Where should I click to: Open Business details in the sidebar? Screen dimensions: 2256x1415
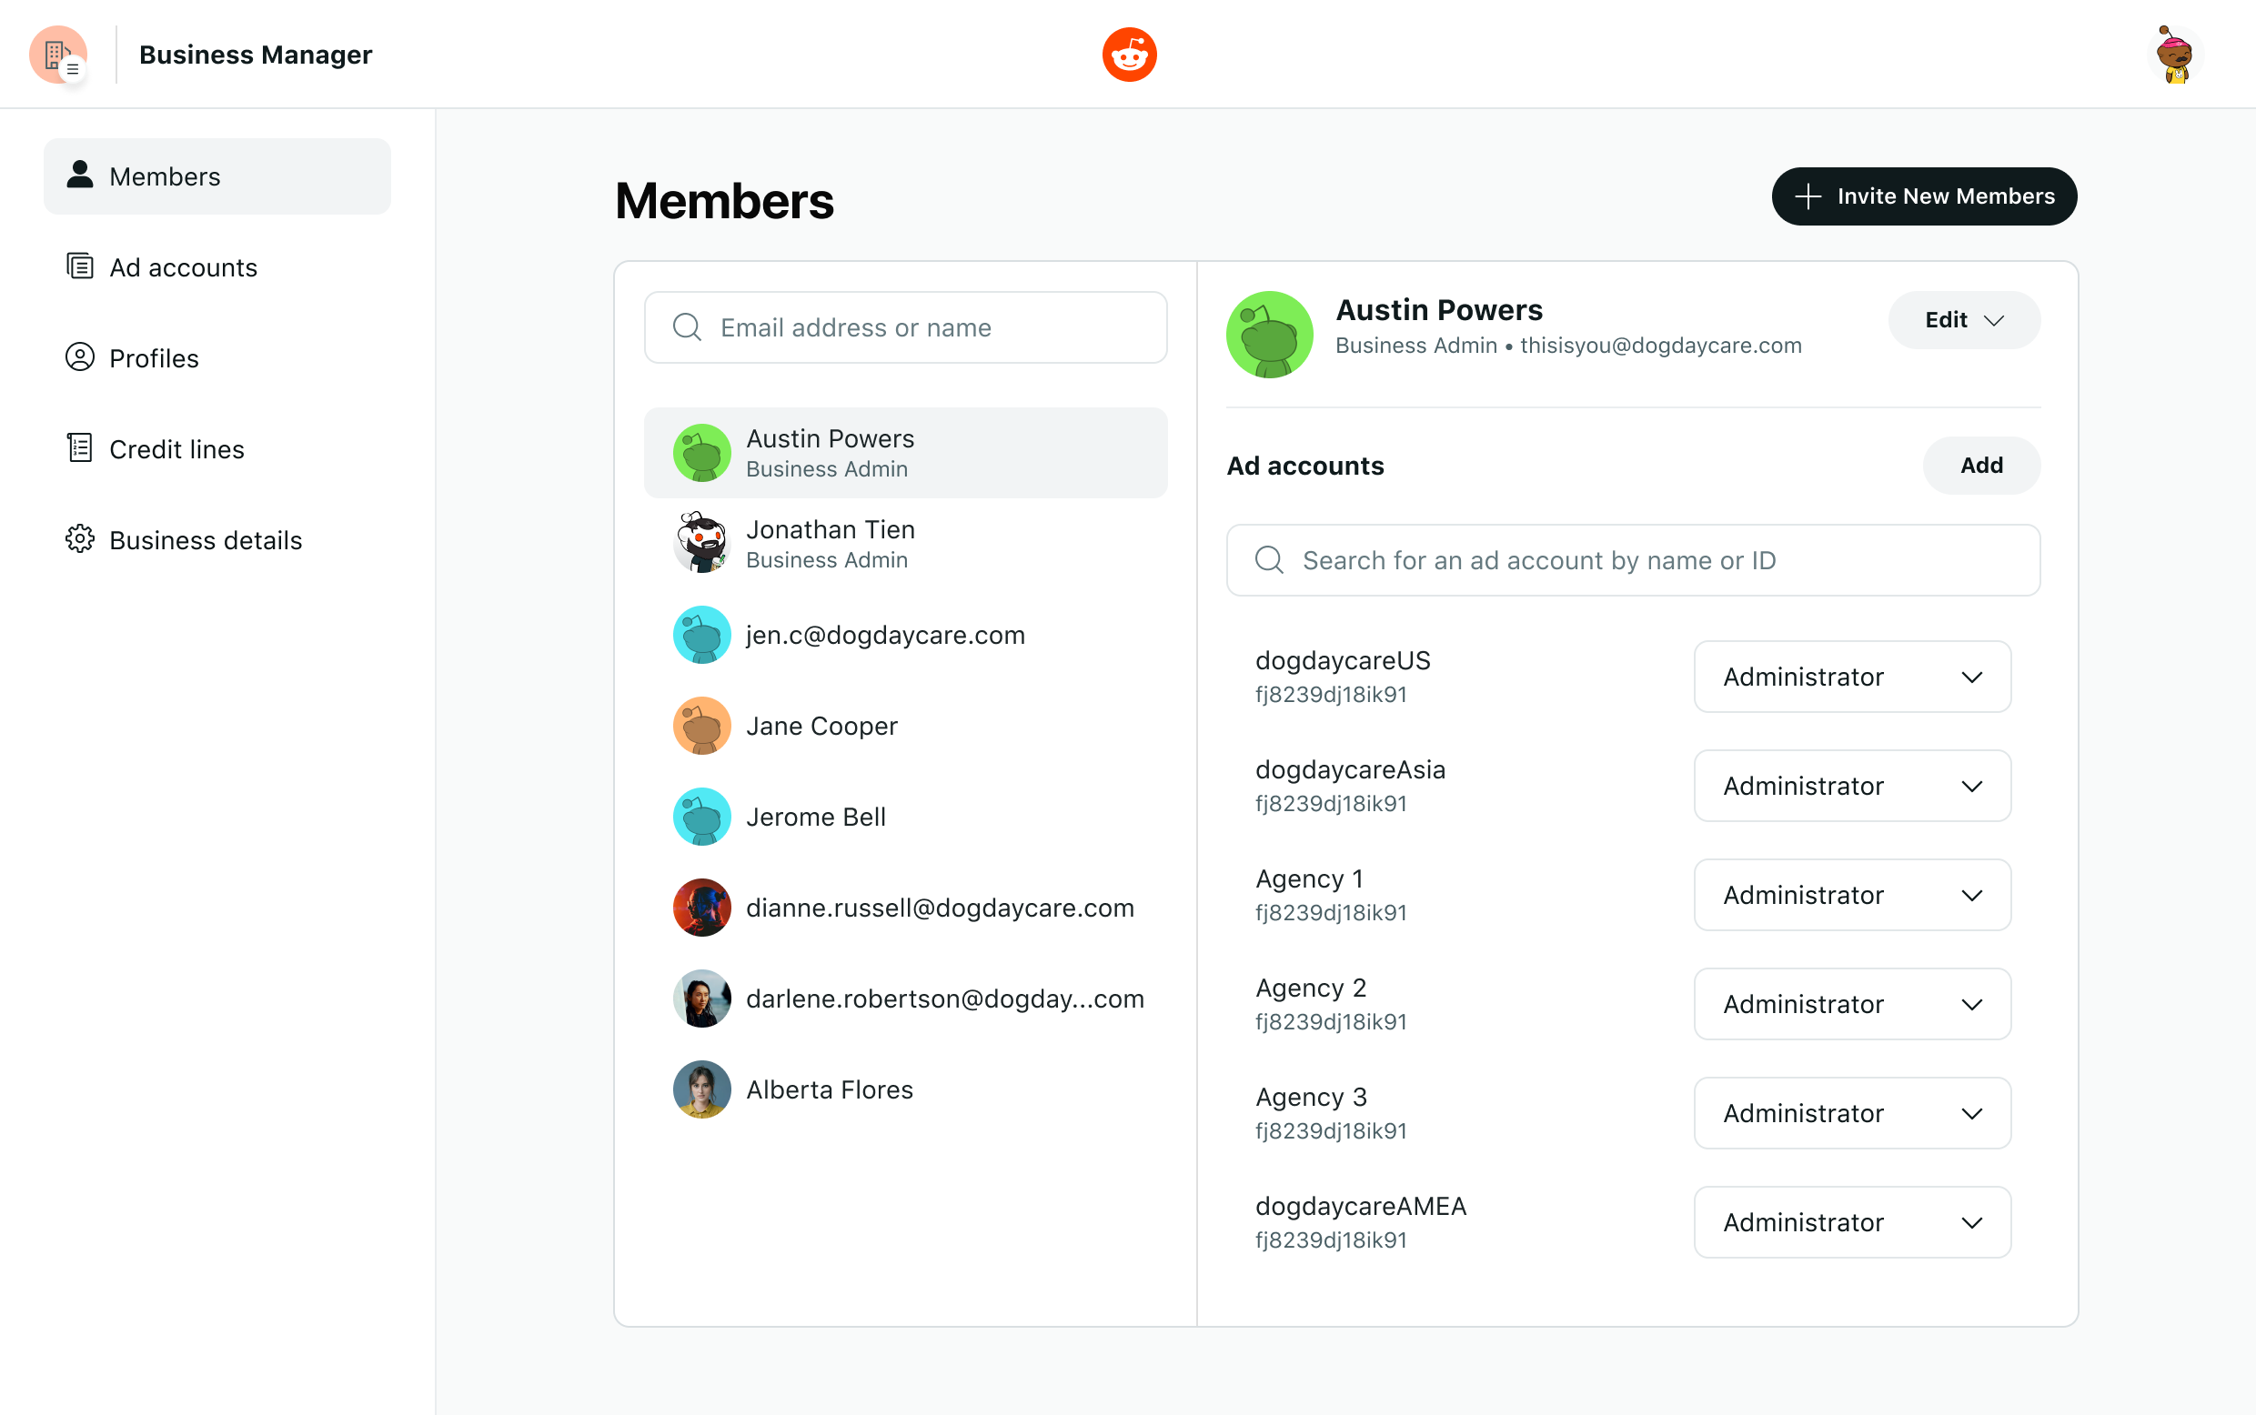tap(217, 540)
